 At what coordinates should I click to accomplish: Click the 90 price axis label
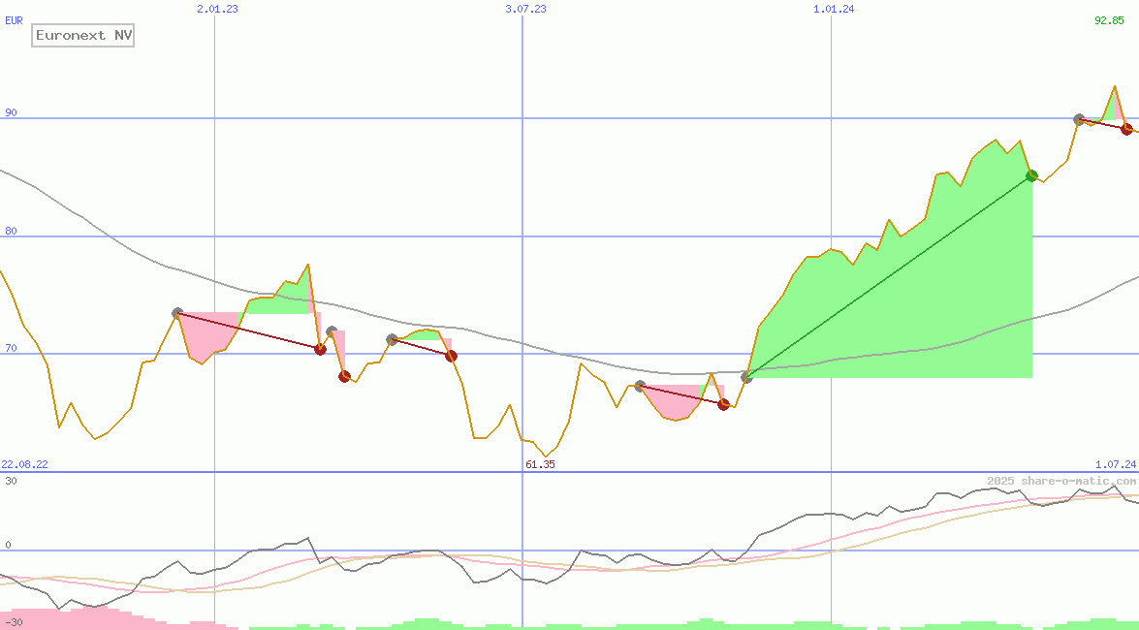(x=11, y=112)
